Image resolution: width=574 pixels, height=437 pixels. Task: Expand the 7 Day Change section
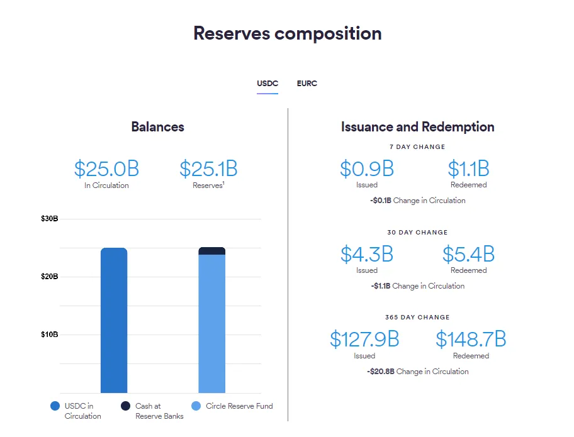tap(417, 147)
